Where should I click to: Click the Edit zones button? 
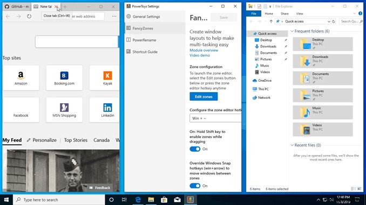(x=204, y=96)
